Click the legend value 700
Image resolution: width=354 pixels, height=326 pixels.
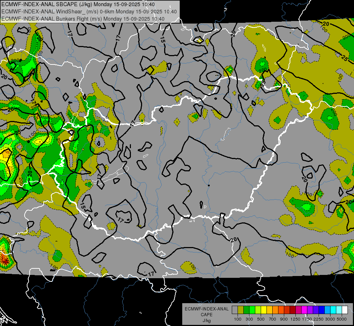point(273,319)
